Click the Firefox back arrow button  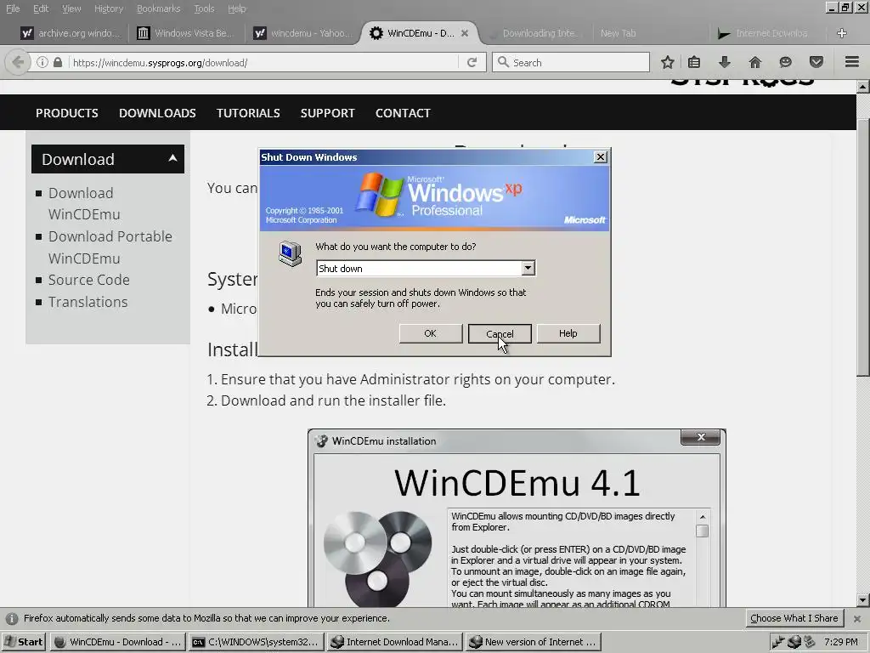(17, 62)
